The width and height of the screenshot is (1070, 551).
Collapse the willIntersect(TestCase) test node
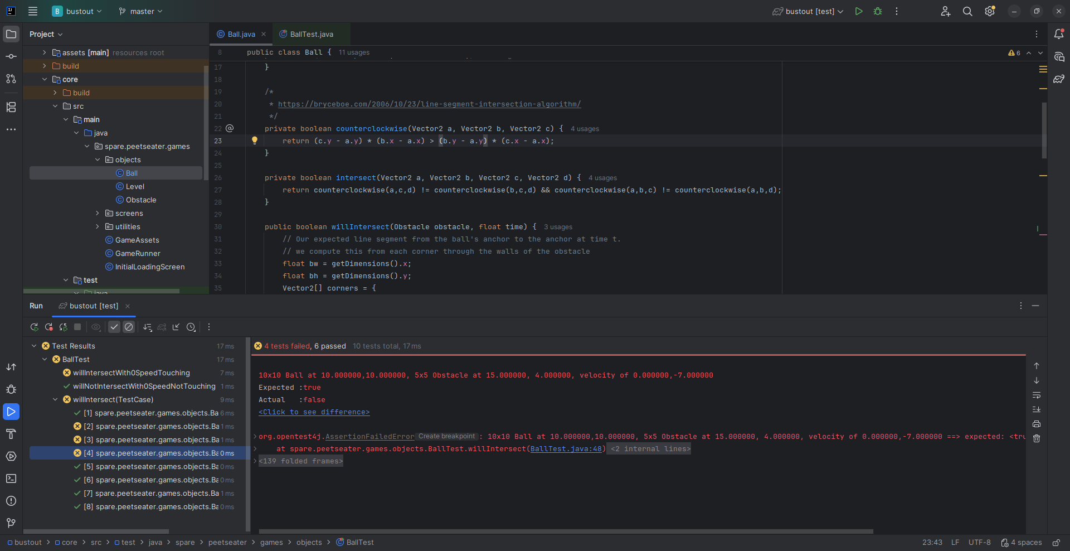coord(55,399)
